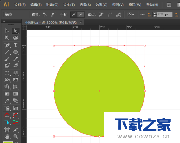Click remove selected anchor points pen icon

[101, 14]
